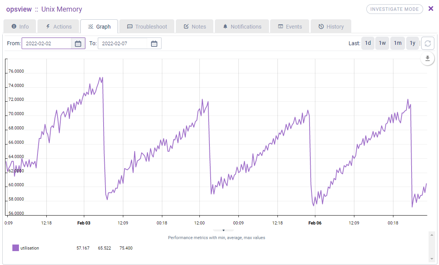Screen dimensions: 439x265
Task: Select the 1w time range
Action: pos(382,43)
